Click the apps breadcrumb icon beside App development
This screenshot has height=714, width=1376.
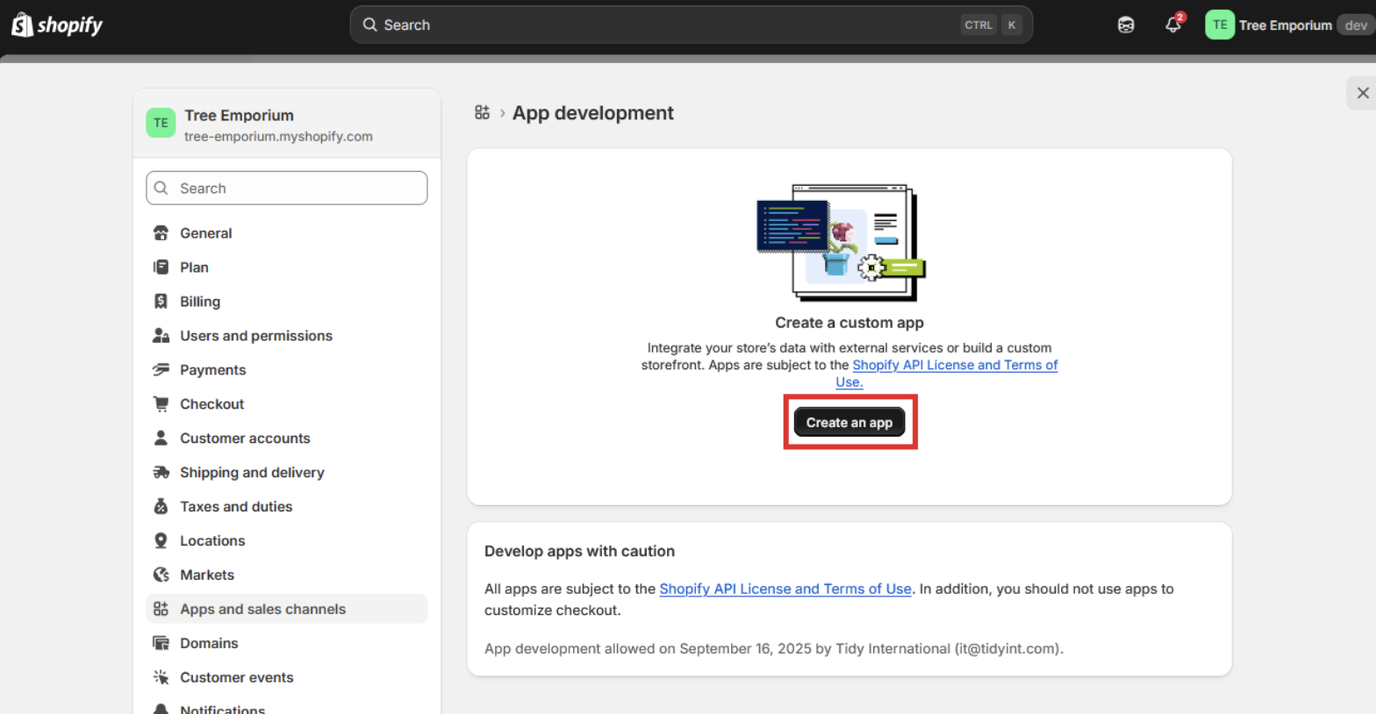point(482,112)
